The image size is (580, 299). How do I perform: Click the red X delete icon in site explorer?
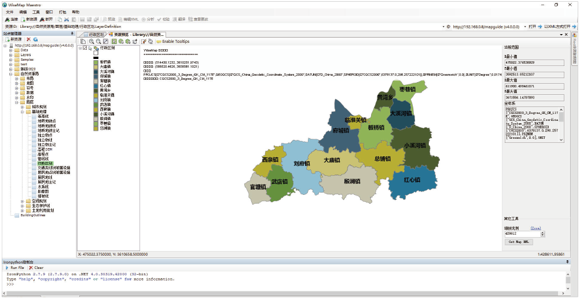click(28, 39)
